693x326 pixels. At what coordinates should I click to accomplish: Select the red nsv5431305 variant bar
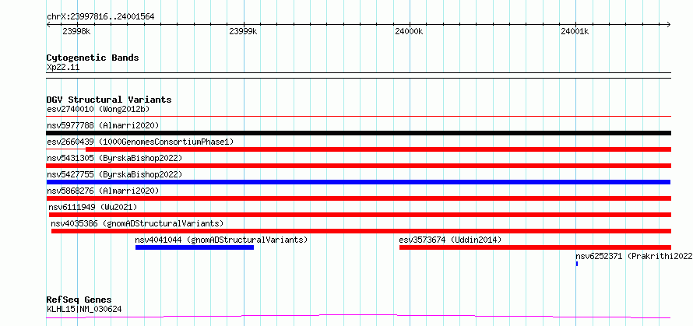pos(358,166)
